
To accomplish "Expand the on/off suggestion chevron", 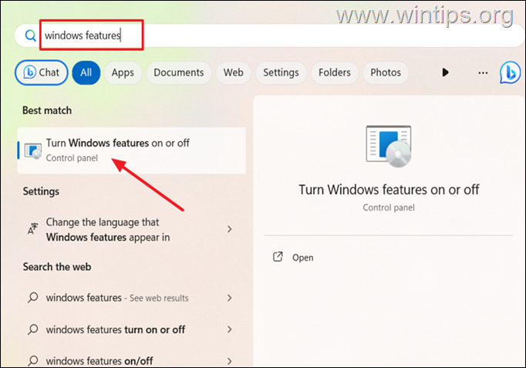I will (x=230, y=361).
